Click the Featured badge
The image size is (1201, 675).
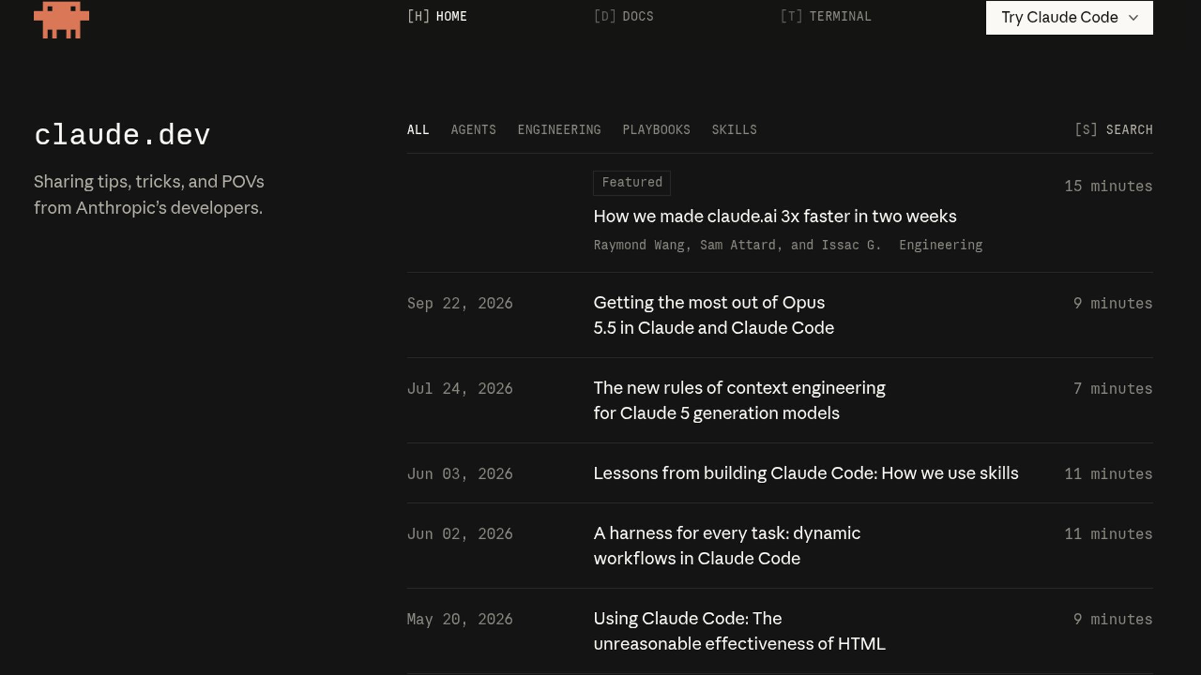(x=632, y=182)
